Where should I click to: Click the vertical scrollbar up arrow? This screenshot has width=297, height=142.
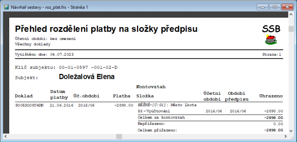pyautogui.click(x=291, y=14)
